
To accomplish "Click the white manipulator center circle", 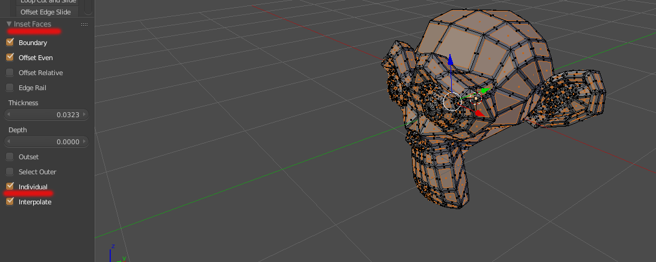I will [452, 102].
